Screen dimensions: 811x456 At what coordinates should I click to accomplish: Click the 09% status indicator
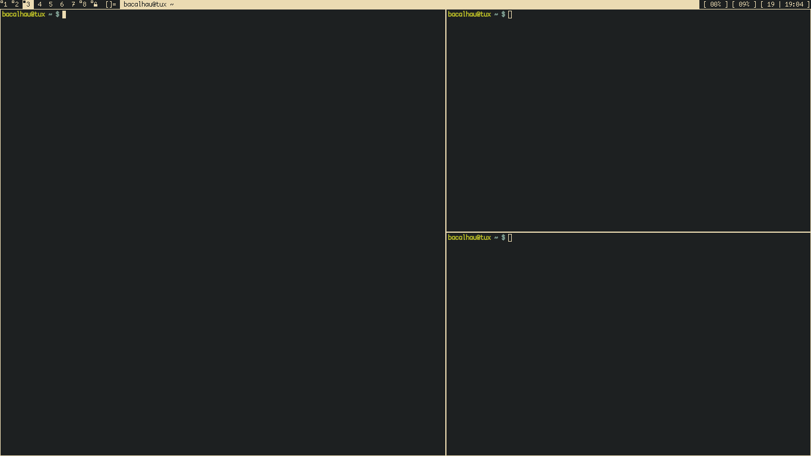(744, 4)
